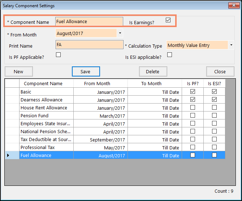Screen dimensions: 242x201
Task: Click the March/2017 From Month cell
Action: coord(100,115)
